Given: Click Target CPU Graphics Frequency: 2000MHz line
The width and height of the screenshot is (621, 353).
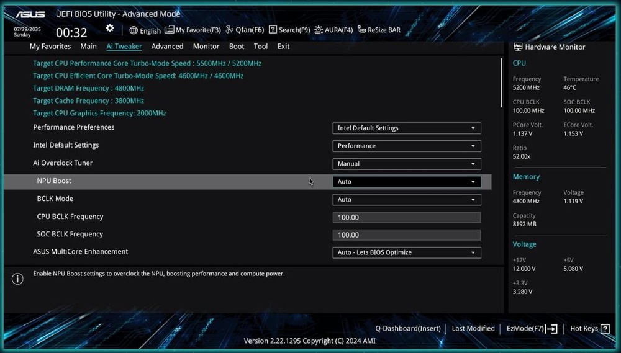Looking at the screenshot, I should click(99, 113).
